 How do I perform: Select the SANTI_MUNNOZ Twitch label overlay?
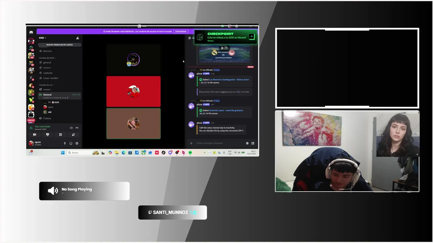pyautogui.click(x=173, y=212)
